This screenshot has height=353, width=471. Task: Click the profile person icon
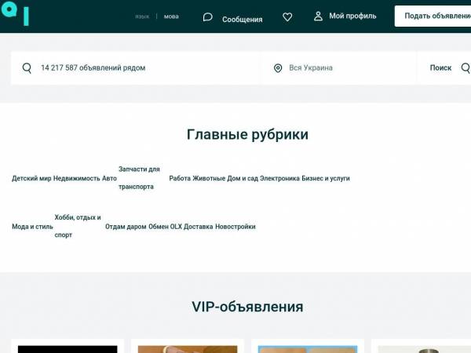click(318, 16)
